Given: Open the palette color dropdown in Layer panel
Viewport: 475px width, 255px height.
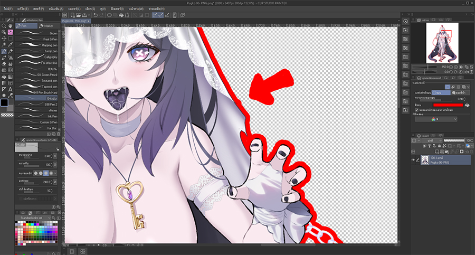Looking at the screenshot, I should point(416,140).
